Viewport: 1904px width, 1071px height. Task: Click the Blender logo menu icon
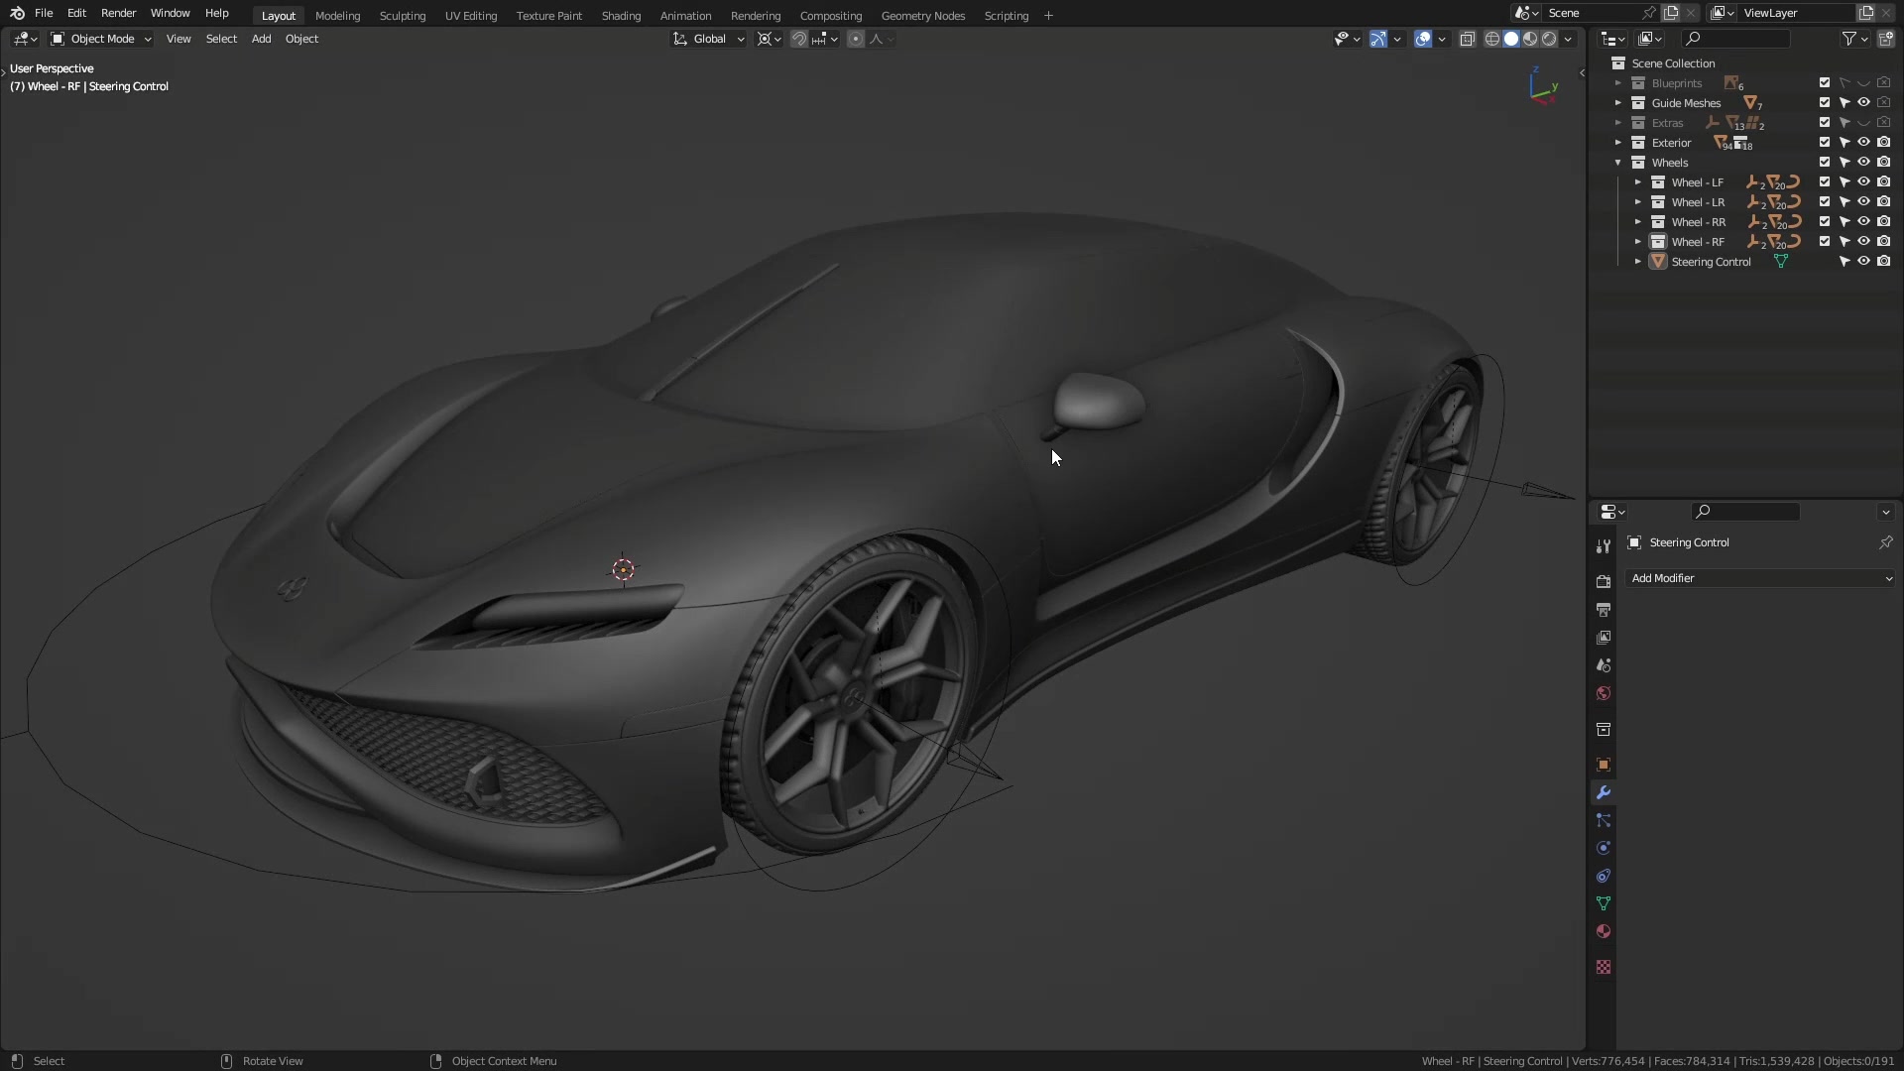(17, 13)
